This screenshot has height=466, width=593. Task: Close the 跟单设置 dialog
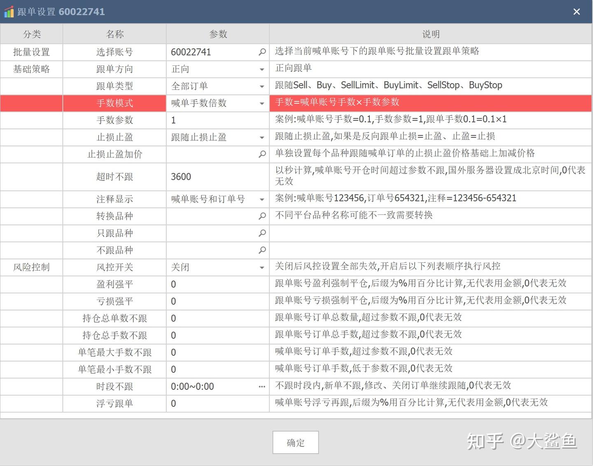[x=577, y=12]
